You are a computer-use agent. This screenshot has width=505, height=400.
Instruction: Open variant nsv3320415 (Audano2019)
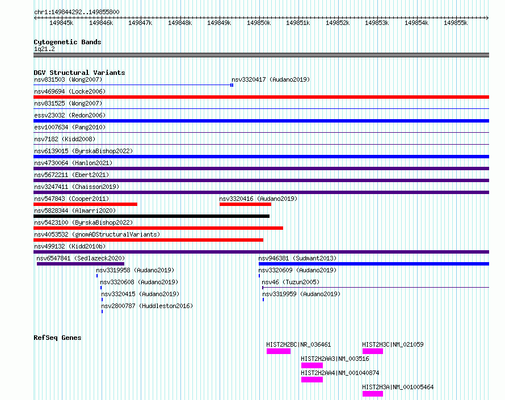(140, 294)
